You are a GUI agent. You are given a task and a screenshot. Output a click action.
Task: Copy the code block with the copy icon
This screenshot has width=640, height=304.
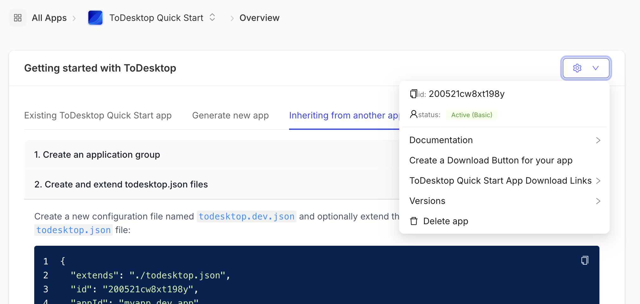pos(585,260)
